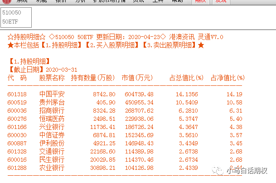Click holding quantity 11736.41
Image resolution: width=276 pixels, height=183 pixels.
click(103, 127)
